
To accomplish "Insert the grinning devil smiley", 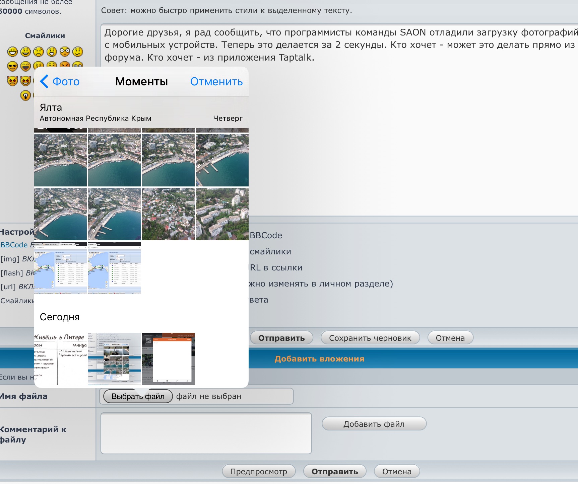I will [25, 81].
